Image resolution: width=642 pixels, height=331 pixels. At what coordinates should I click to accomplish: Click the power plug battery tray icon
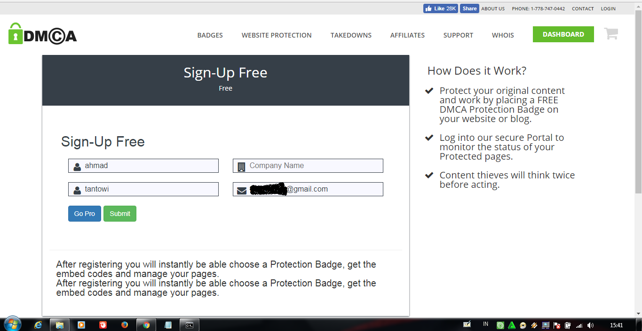(x=568, y=325)
